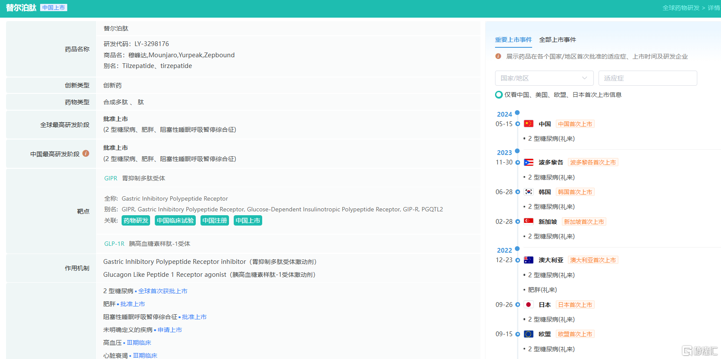Click the South Korea flag icon

[529, 192]
